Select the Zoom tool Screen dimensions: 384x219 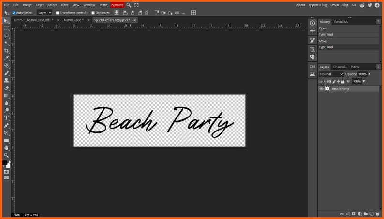coord(7,155)
